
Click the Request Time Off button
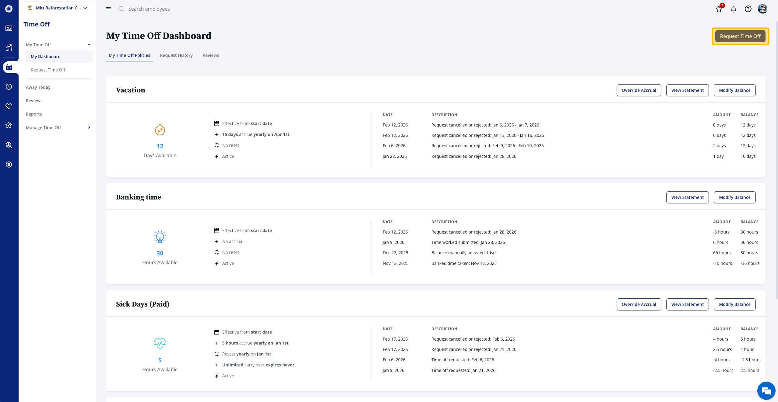(x=740, y=36)
